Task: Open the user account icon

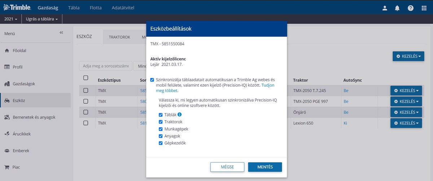Action: tap(385, 8)
